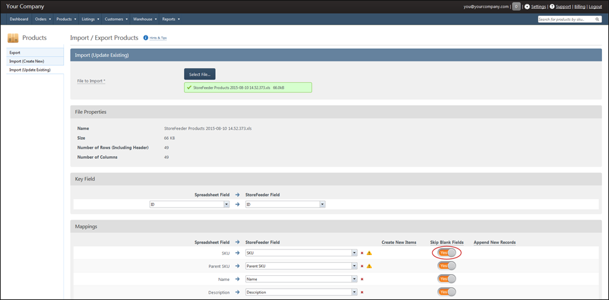Open the Hints & Tips info icon
This screenshot has height=300, width=609.
pyautogui.click(x=146, y=38)
